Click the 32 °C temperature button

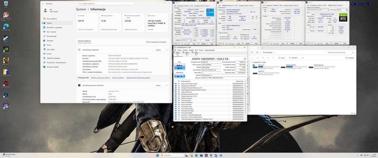180,76
